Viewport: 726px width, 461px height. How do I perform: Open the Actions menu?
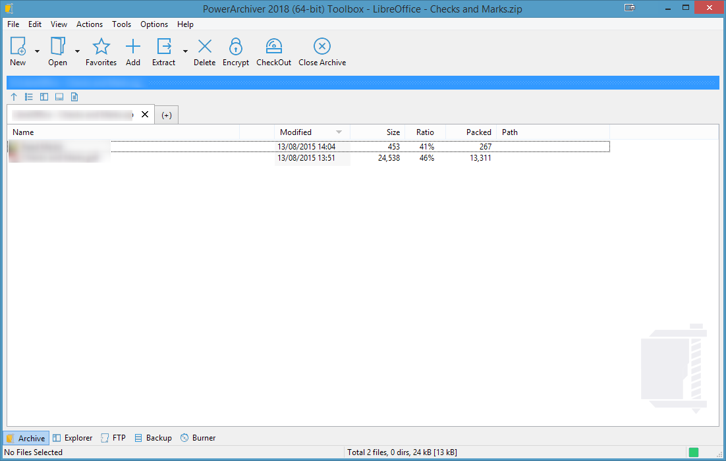tap(90, 24)
